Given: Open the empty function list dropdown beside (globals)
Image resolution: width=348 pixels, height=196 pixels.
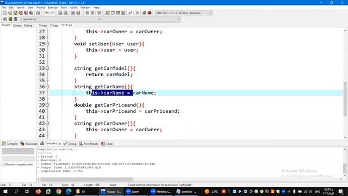Looking at the screenshot, I should [141, 20].
